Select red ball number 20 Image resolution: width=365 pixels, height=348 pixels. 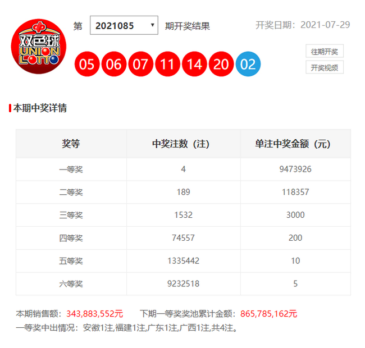(222, 64)
